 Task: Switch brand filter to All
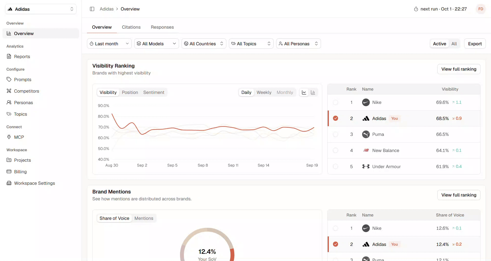pyautogui.click(x=454, y=43)
